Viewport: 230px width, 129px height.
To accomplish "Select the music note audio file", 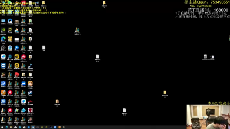I will pos(30,67).
